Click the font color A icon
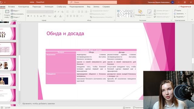The image size is (194, 109). (61, 16)
